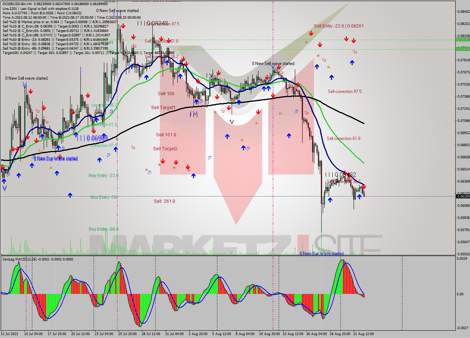470x338 pixels.
Task: Click the '23 Jul 04:00' time label
Action: pyautogui.click(x=104, y=334)
